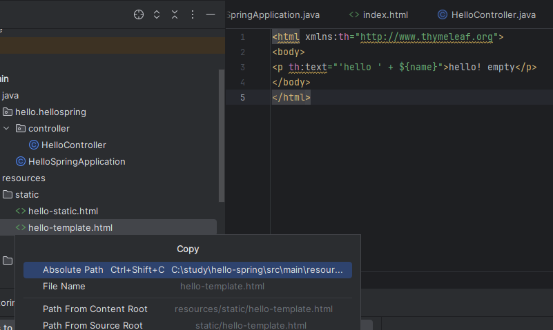This screenshot has height=330, width=553.
Task: Select opened file crosshair icon in project panel
Action: point(139,14)
